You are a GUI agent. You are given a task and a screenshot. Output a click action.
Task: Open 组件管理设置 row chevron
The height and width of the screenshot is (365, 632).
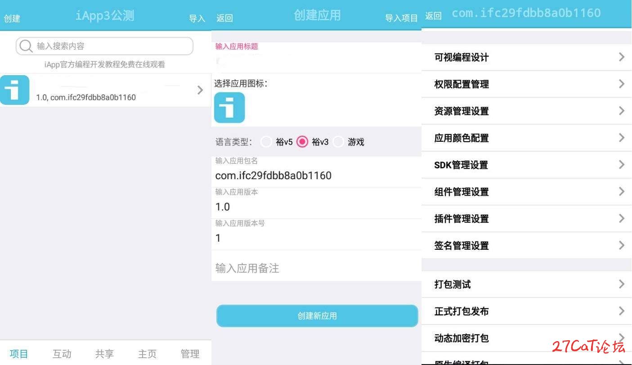point(622,192)
